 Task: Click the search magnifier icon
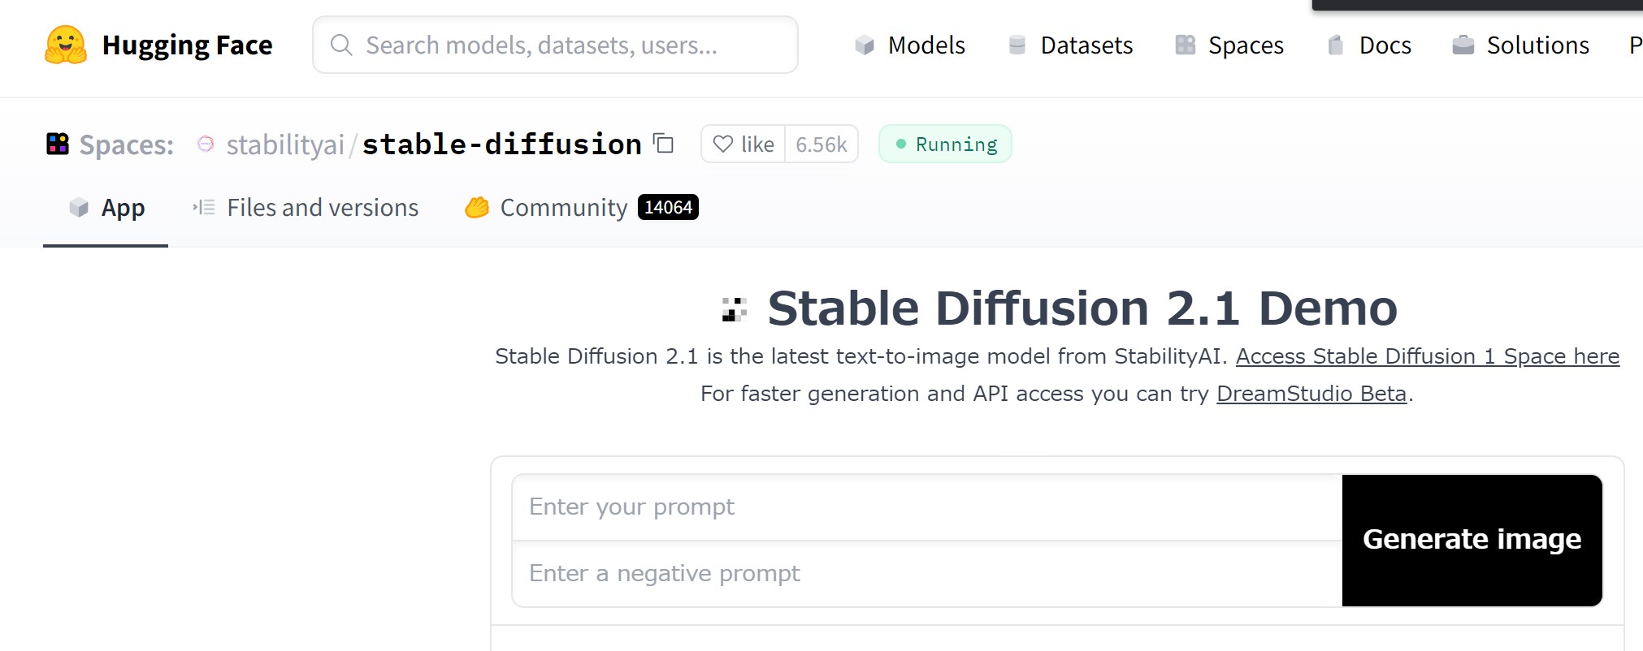tap(341, 45)
